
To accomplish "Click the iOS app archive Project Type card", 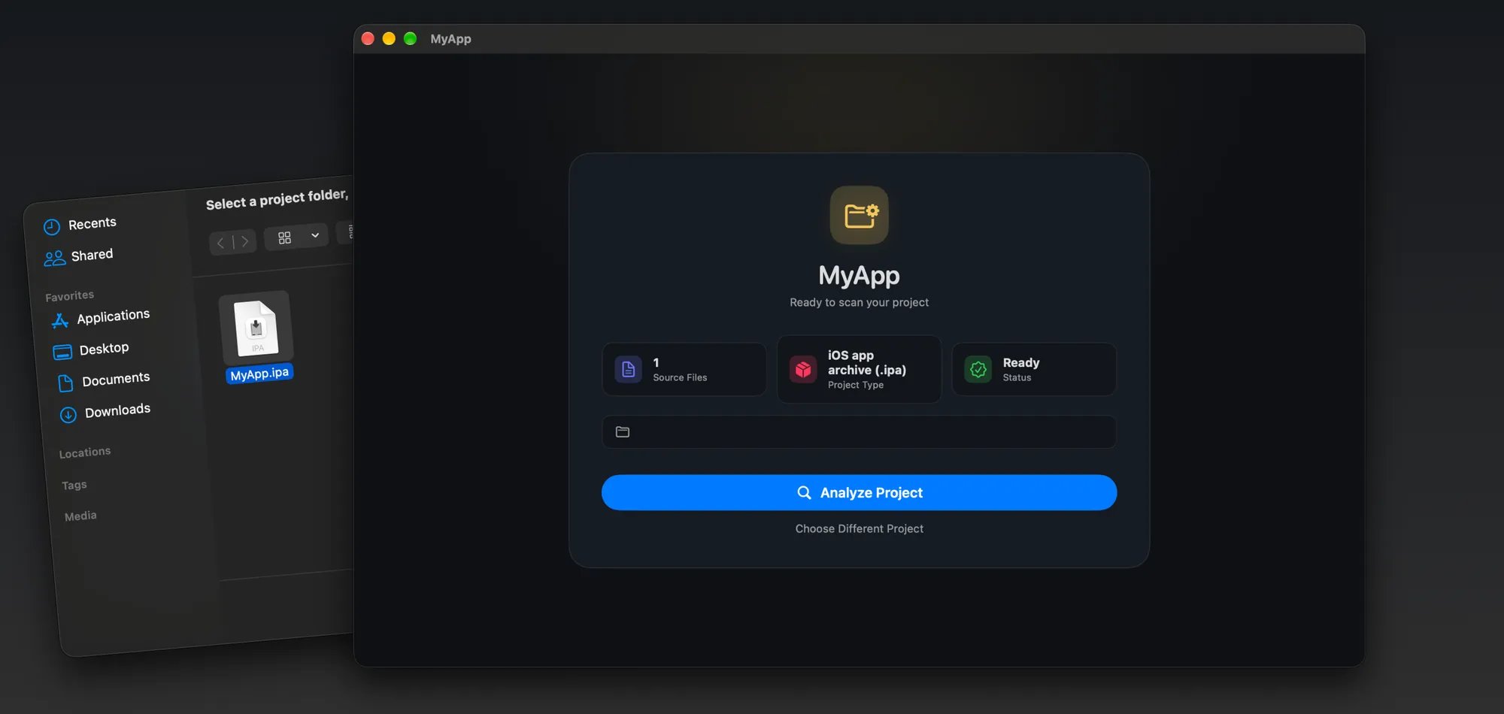I will (859, 369).
